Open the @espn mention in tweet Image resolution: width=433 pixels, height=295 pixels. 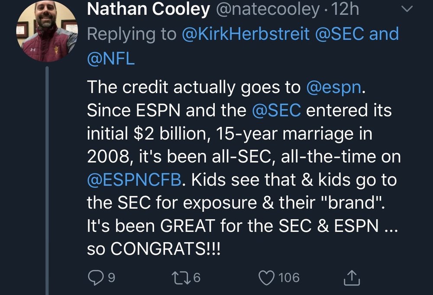333,87
